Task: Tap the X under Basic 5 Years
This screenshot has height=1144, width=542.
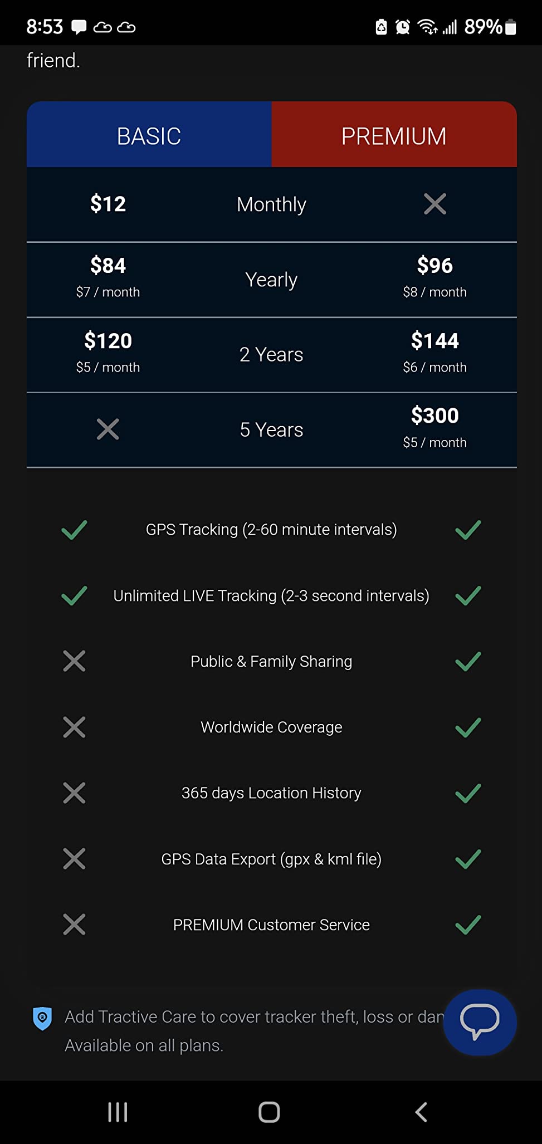Action: tap(108, 429)
